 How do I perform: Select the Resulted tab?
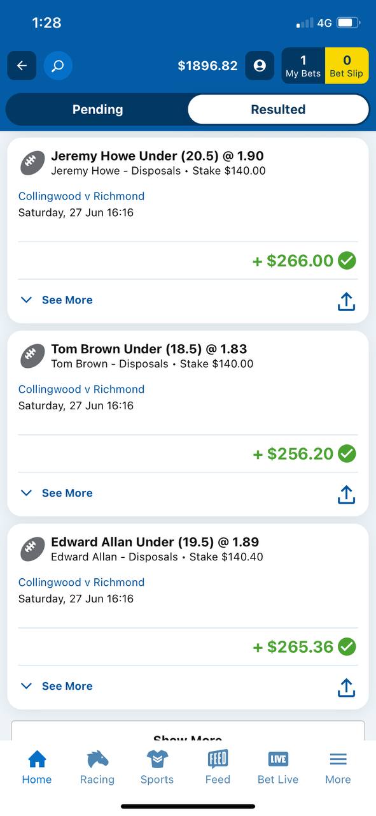[x=278, y=110]
